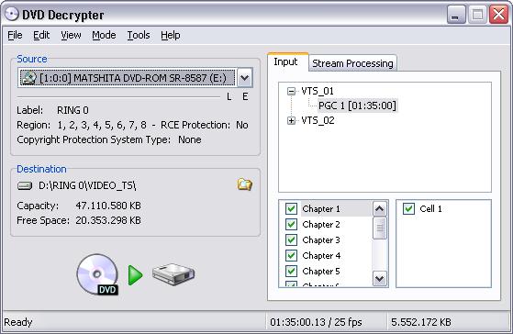Click the 5.552.172 KB status entry

click(421, 322)
